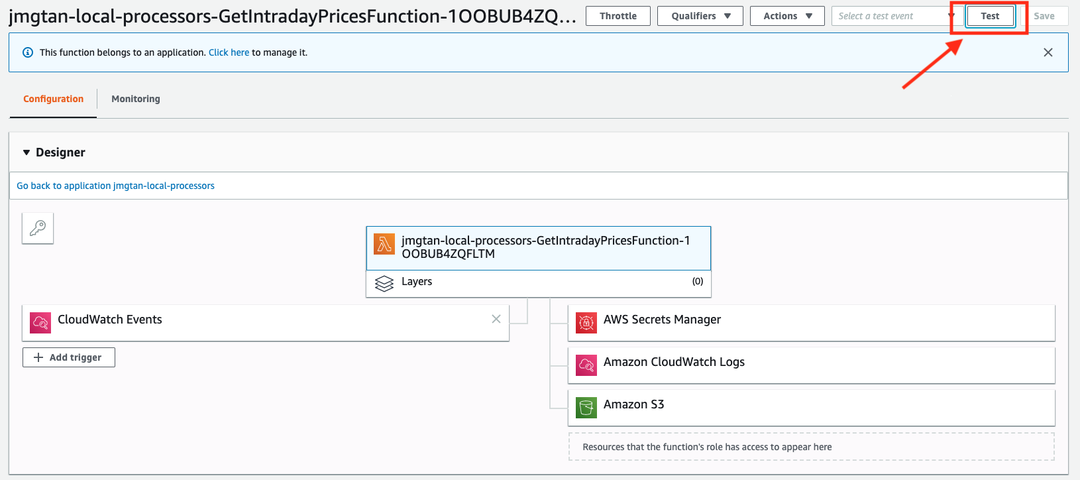Viewport: 1080px width, 480px height.
Task: Click the key permissions icon
Action: pyautogui.click(x=38, y=228)
